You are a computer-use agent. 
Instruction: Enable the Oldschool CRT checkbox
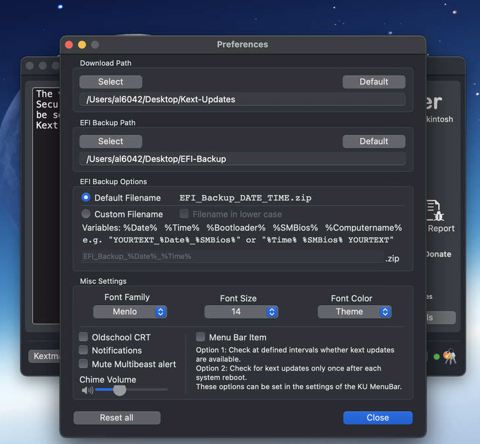(83, 337)
